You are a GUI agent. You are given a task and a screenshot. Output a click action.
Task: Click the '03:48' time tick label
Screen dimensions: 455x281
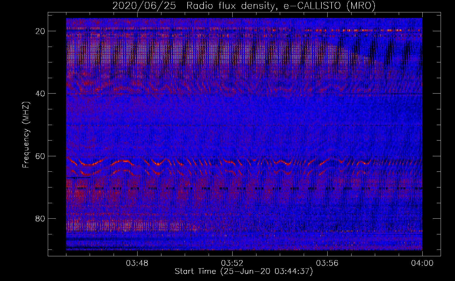coord(137,263)
